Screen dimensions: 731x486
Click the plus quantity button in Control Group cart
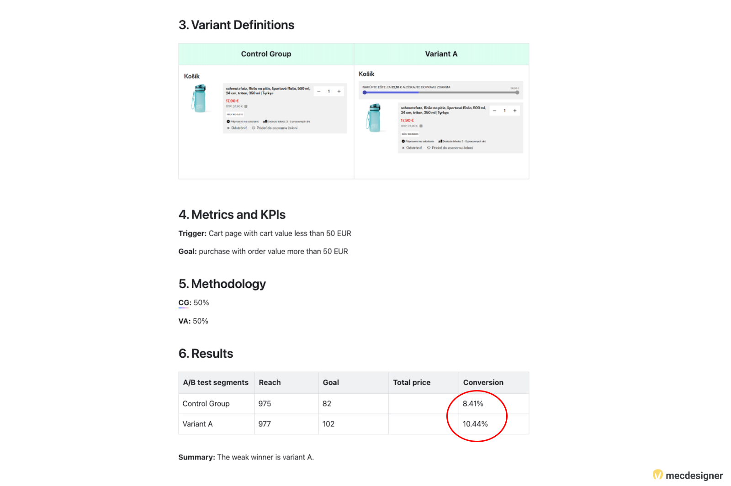tap(339, 91)
